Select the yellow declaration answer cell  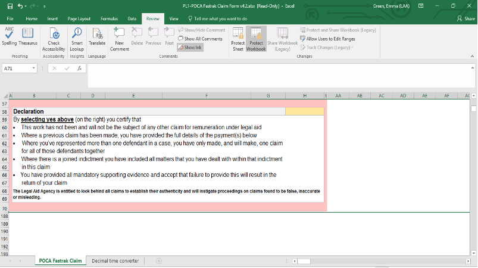(x=304, y=111)
